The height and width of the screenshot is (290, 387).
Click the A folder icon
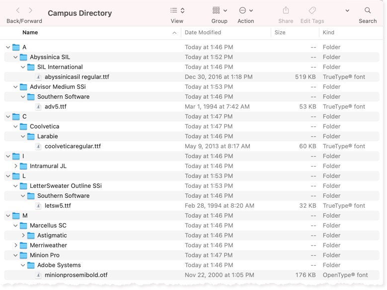point(16,47)
